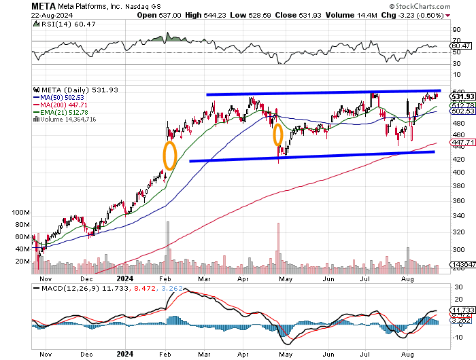Click the 11.733 MACD value tag
This screenshot has width=476, height=360.
pos(462,310)
